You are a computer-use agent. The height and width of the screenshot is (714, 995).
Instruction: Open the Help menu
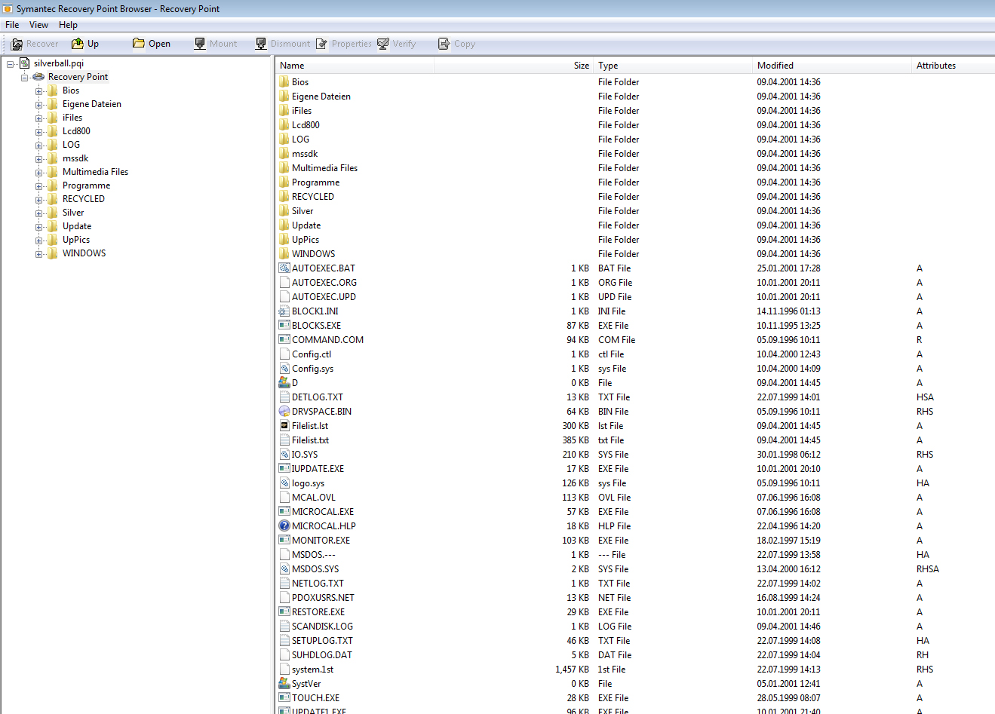(x=68, y=25)
